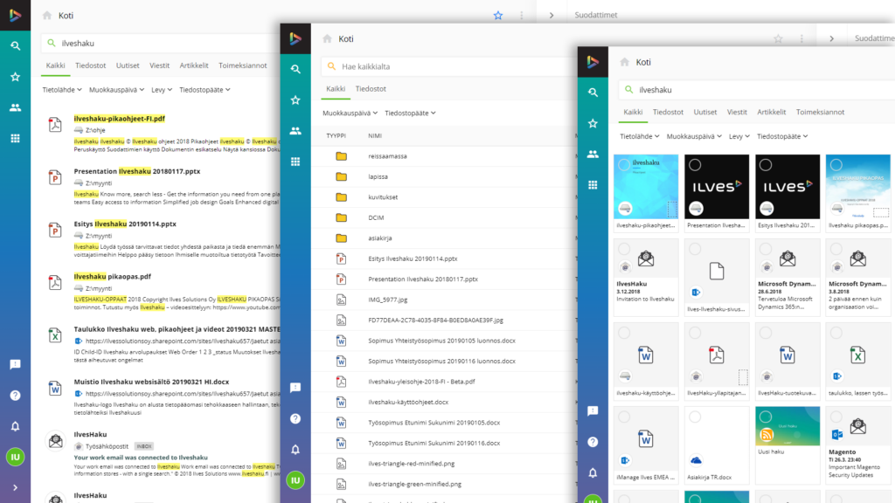Open apps grid icon in right window sidebar

click(593, 185)
